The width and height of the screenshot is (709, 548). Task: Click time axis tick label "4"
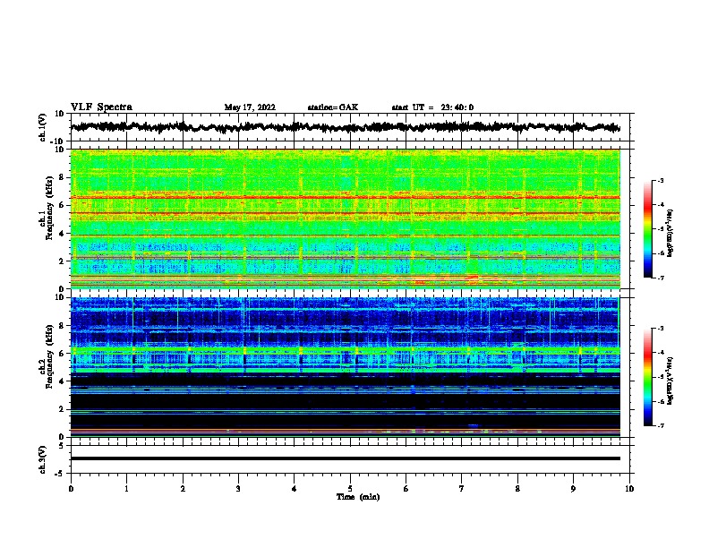click(295, 489)
